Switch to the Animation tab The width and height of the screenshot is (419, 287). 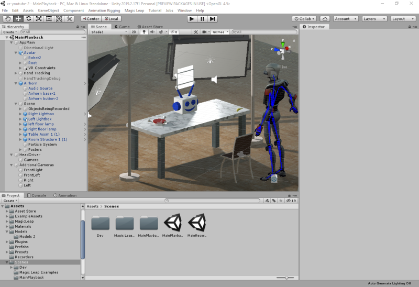coord(65,195)
